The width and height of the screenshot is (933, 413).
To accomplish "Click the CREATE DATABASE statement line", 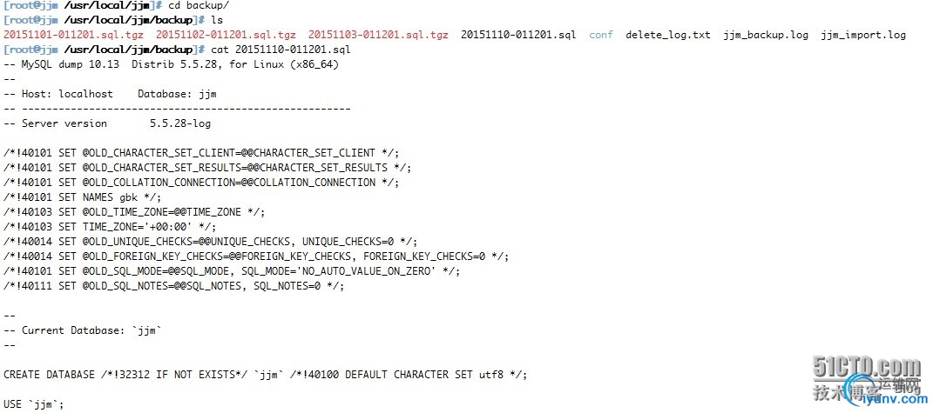I will (x=266, y=375).
